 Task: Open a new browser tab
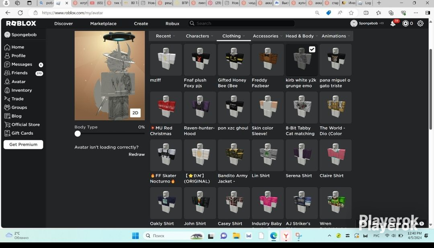pyautogui.click(x=379, y=3)
